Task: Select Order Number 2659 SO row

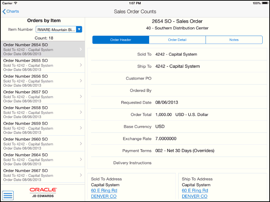Action: click(43, 128)
